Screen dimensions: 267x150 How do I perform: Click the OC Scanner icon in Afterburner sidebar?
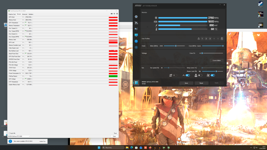coord(136,29)
